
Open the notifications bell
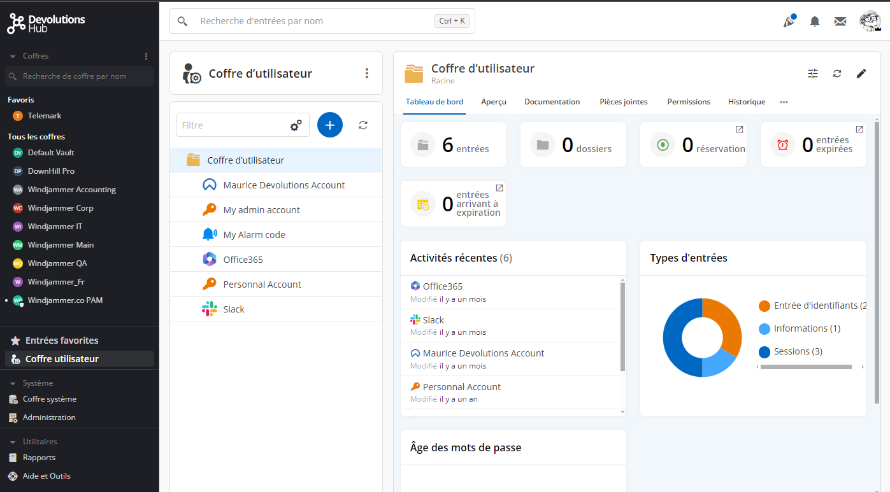tap(815, 21)
